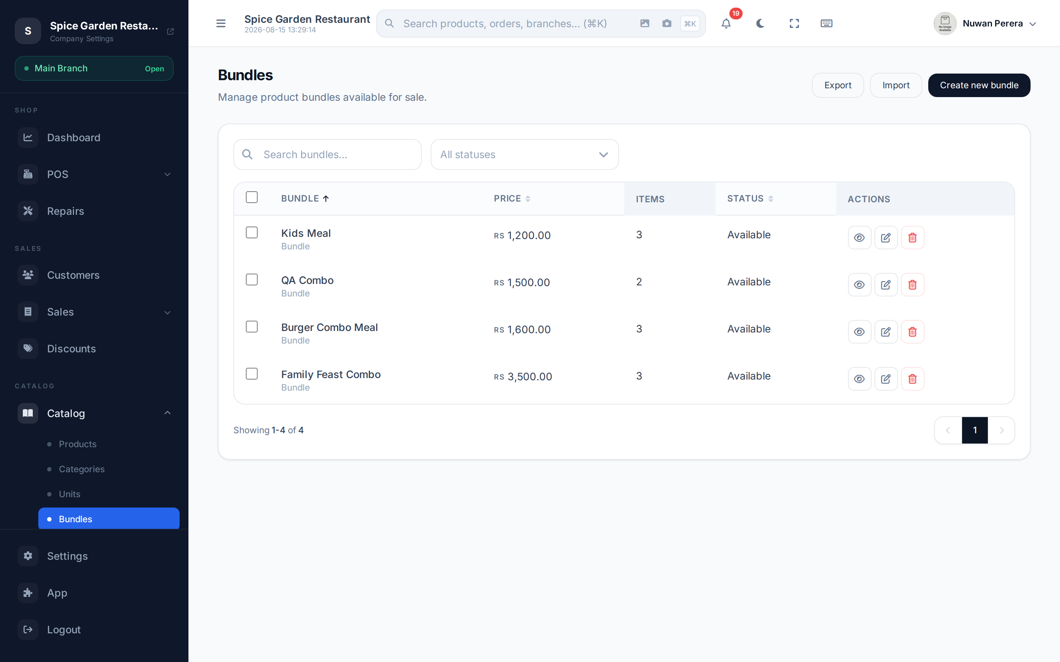This screenshot has height=662, width=1060.
Task: Collapse the Catalog sidebar section
Action: (94, 413)
